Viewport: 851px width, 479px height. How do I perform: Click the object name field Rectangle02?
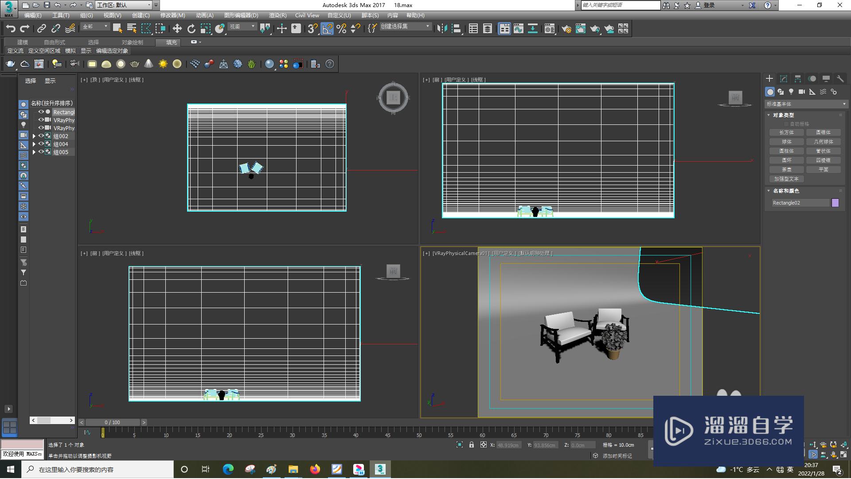pos(800,203)
